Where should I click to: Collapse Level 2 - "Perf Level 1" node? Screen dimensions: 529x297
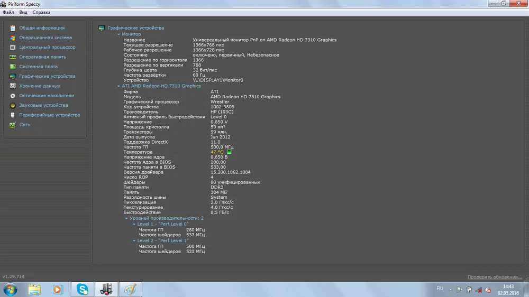134,240
